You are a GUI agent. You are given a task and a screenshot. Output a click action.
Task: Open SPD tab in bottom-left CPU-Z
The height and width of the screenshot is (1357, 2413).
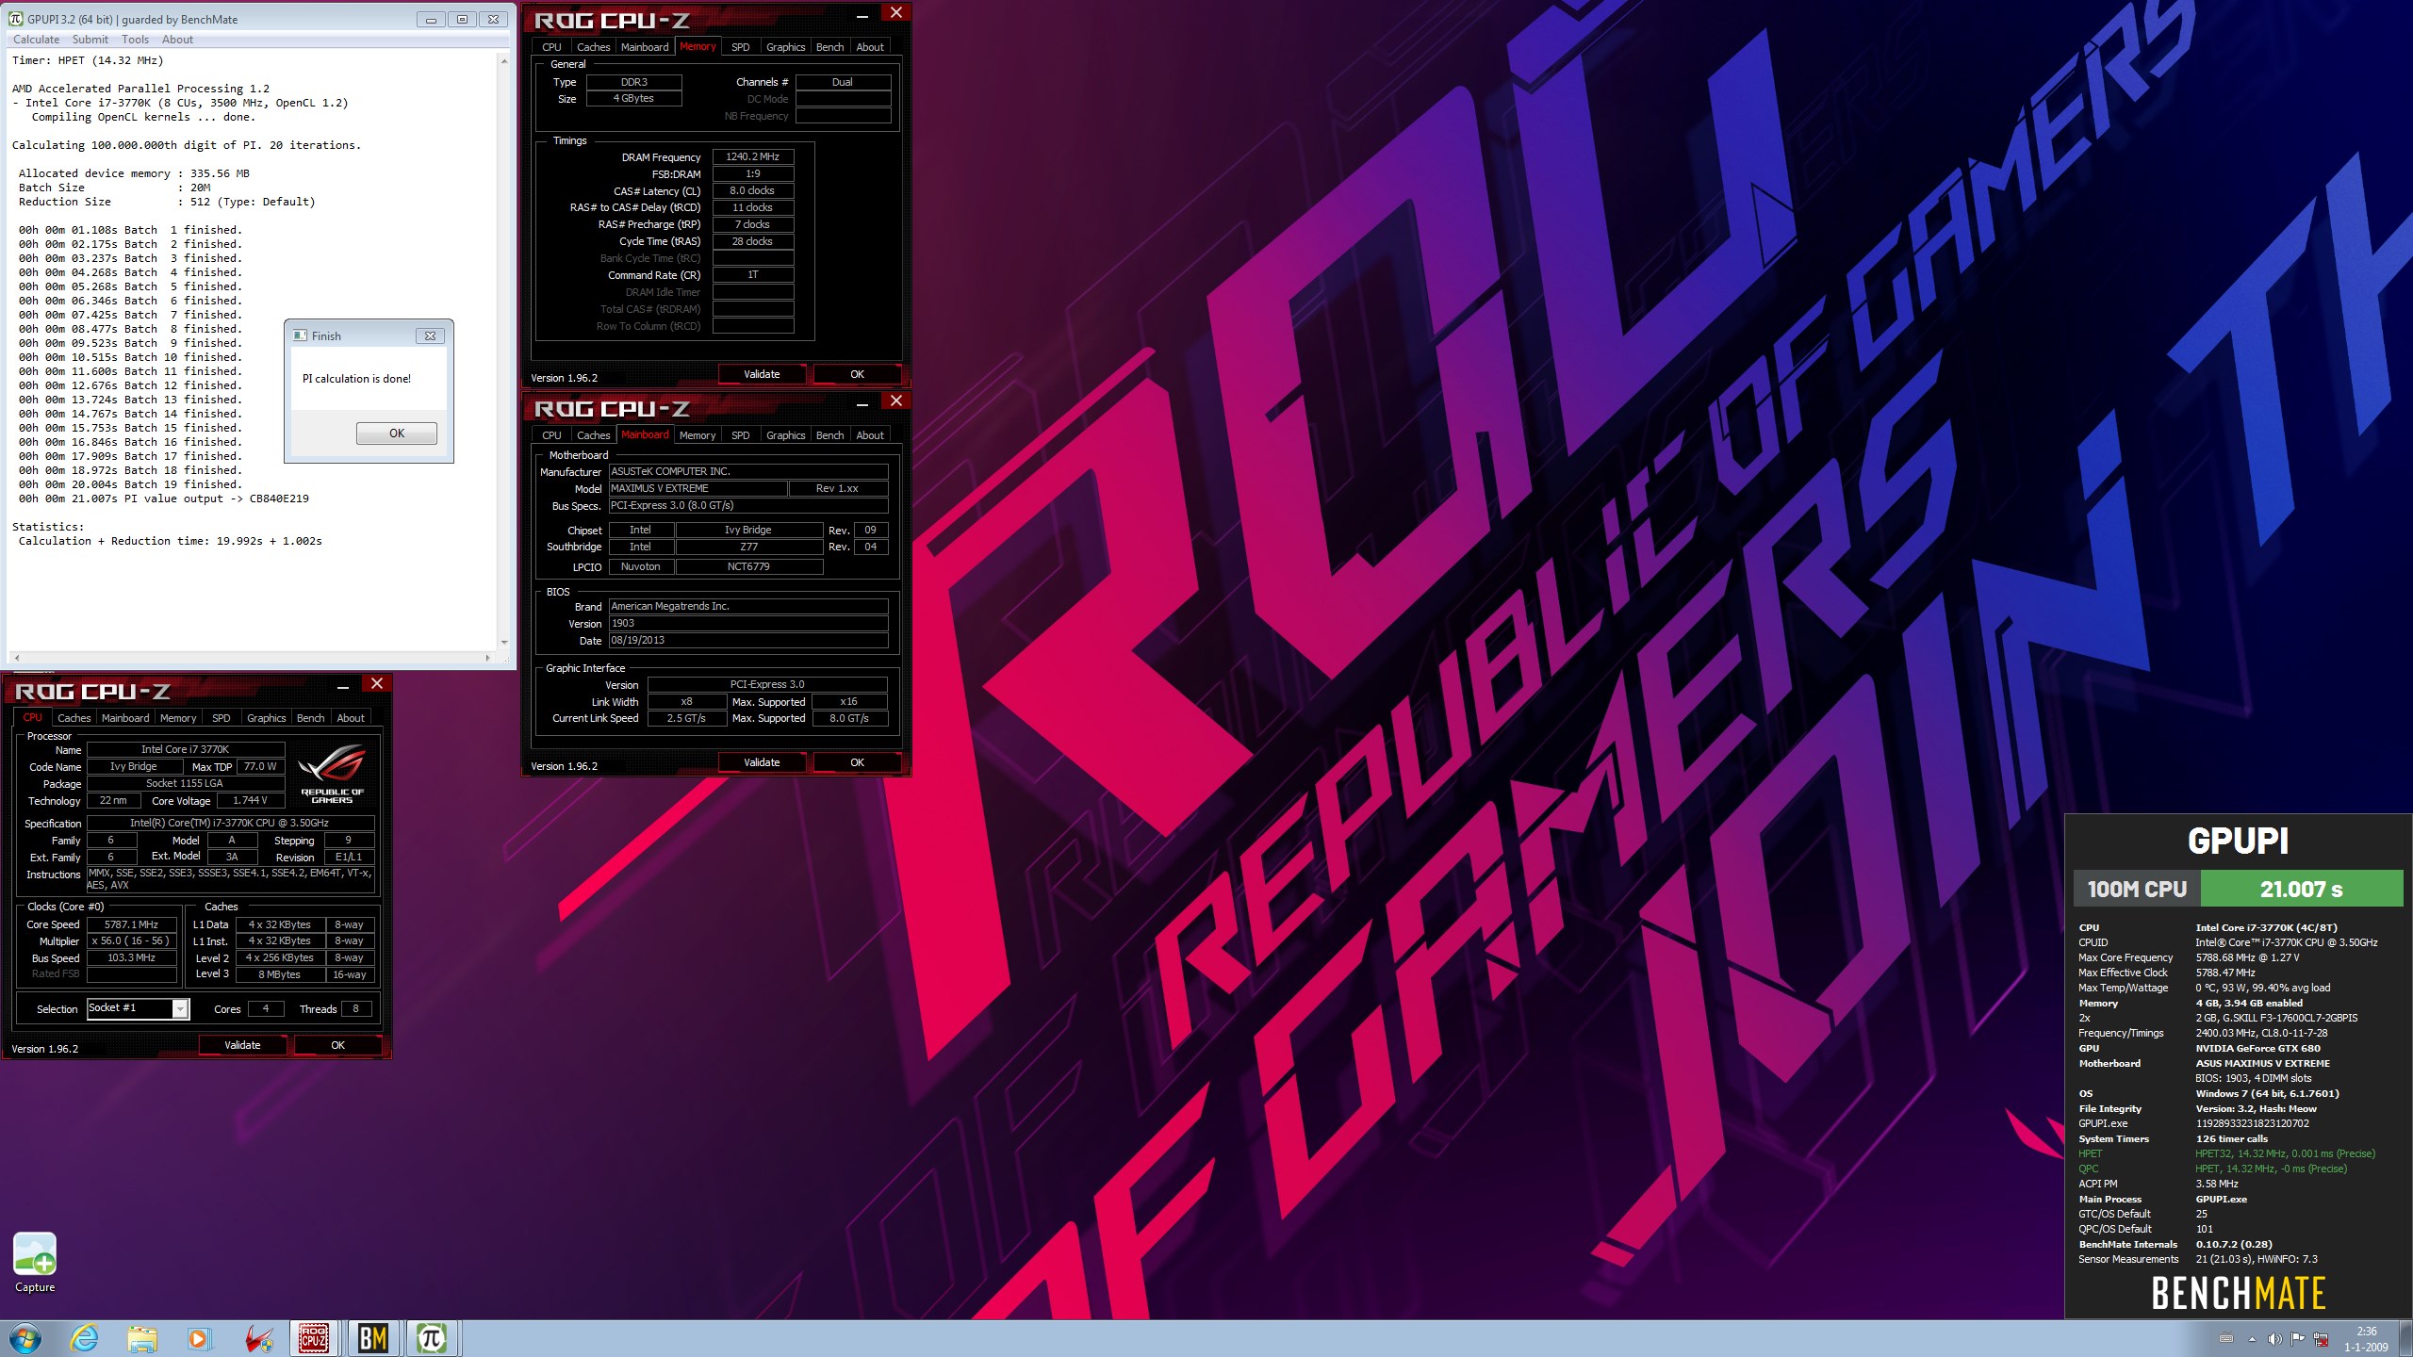222,718
